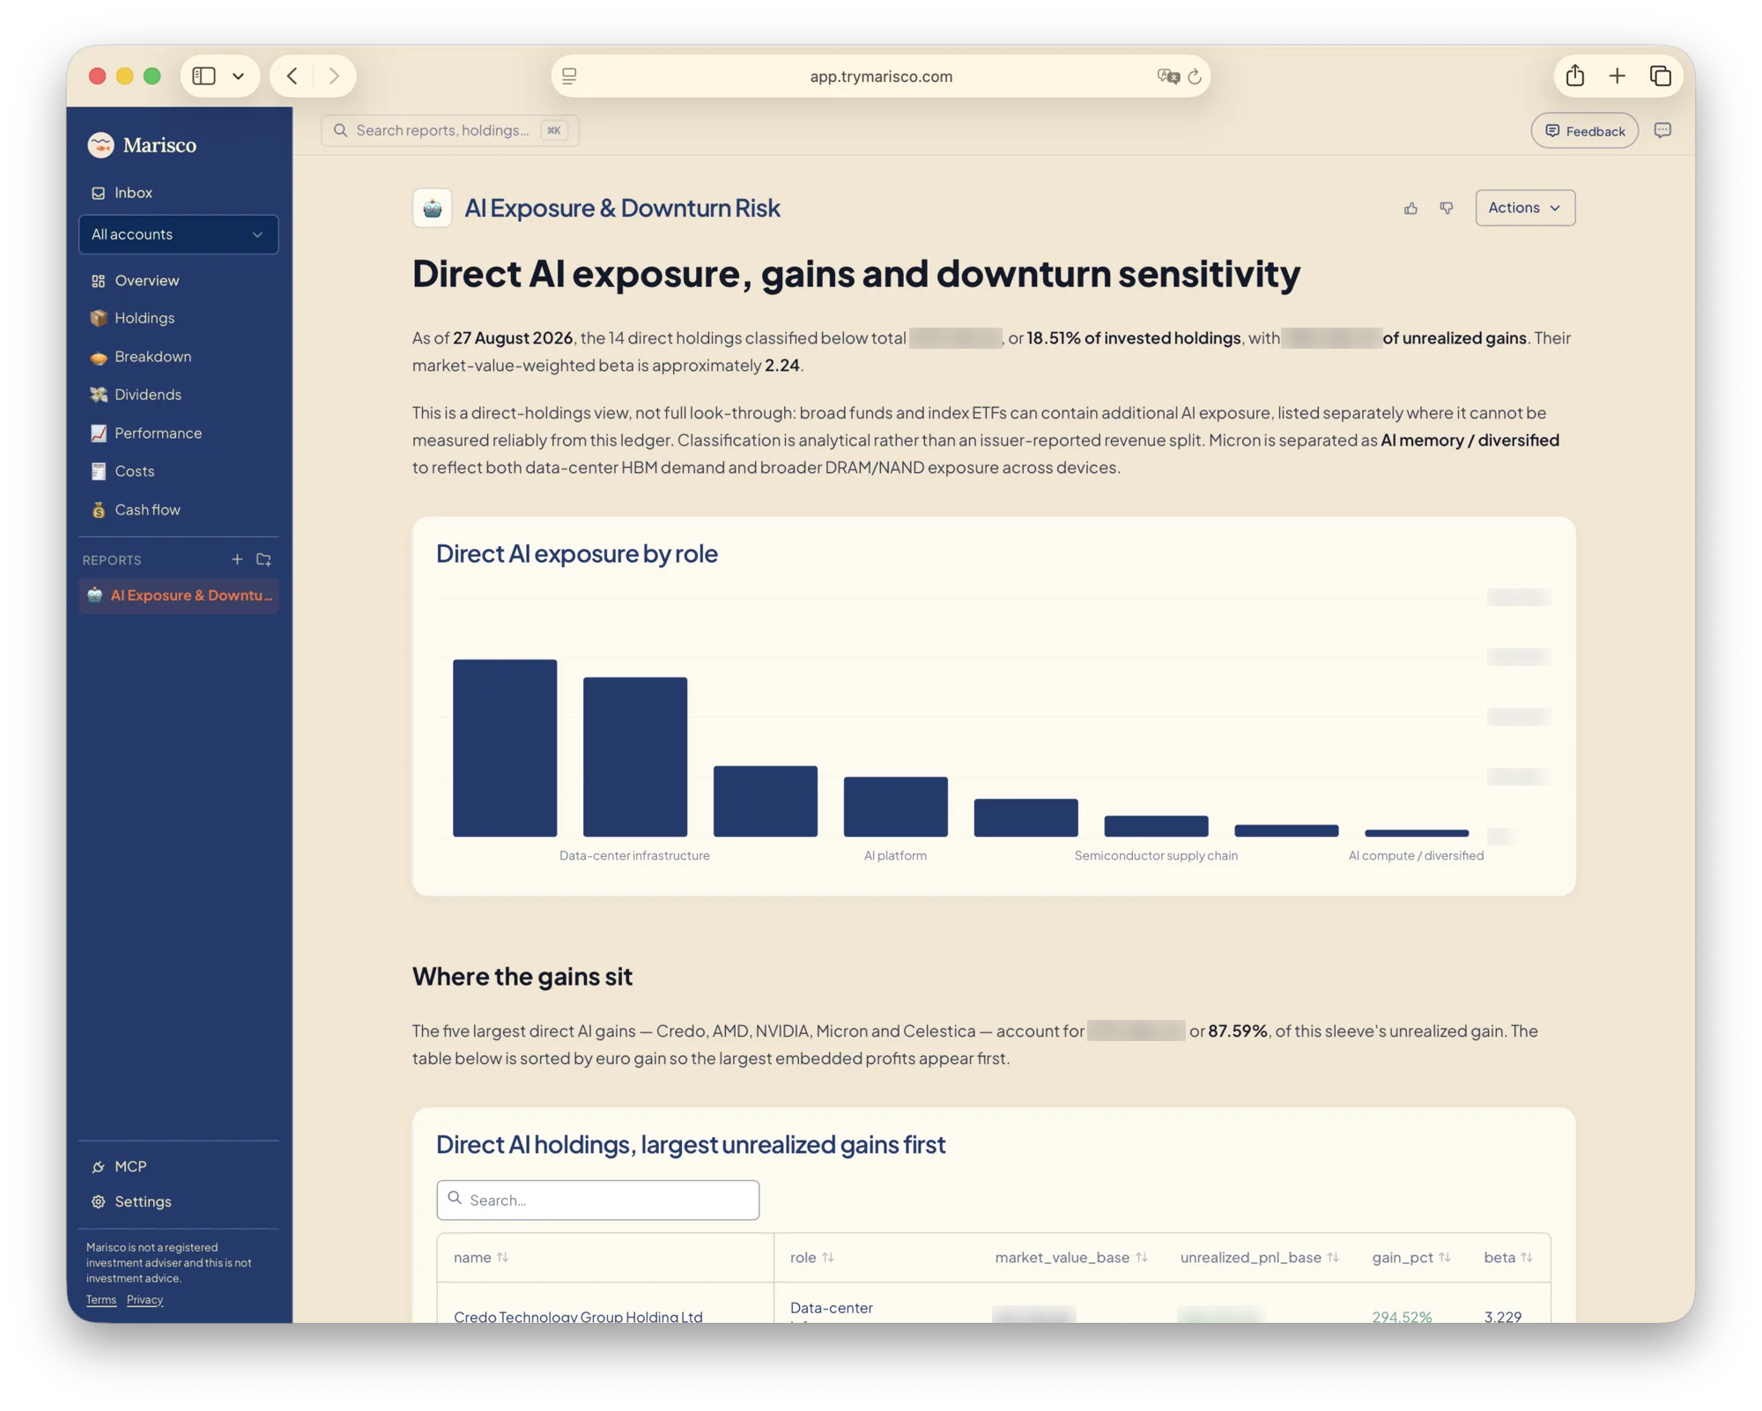Click the "Where the gains sit" heading
Screen dimensions: 1762x1411
[x=522, y=976]
